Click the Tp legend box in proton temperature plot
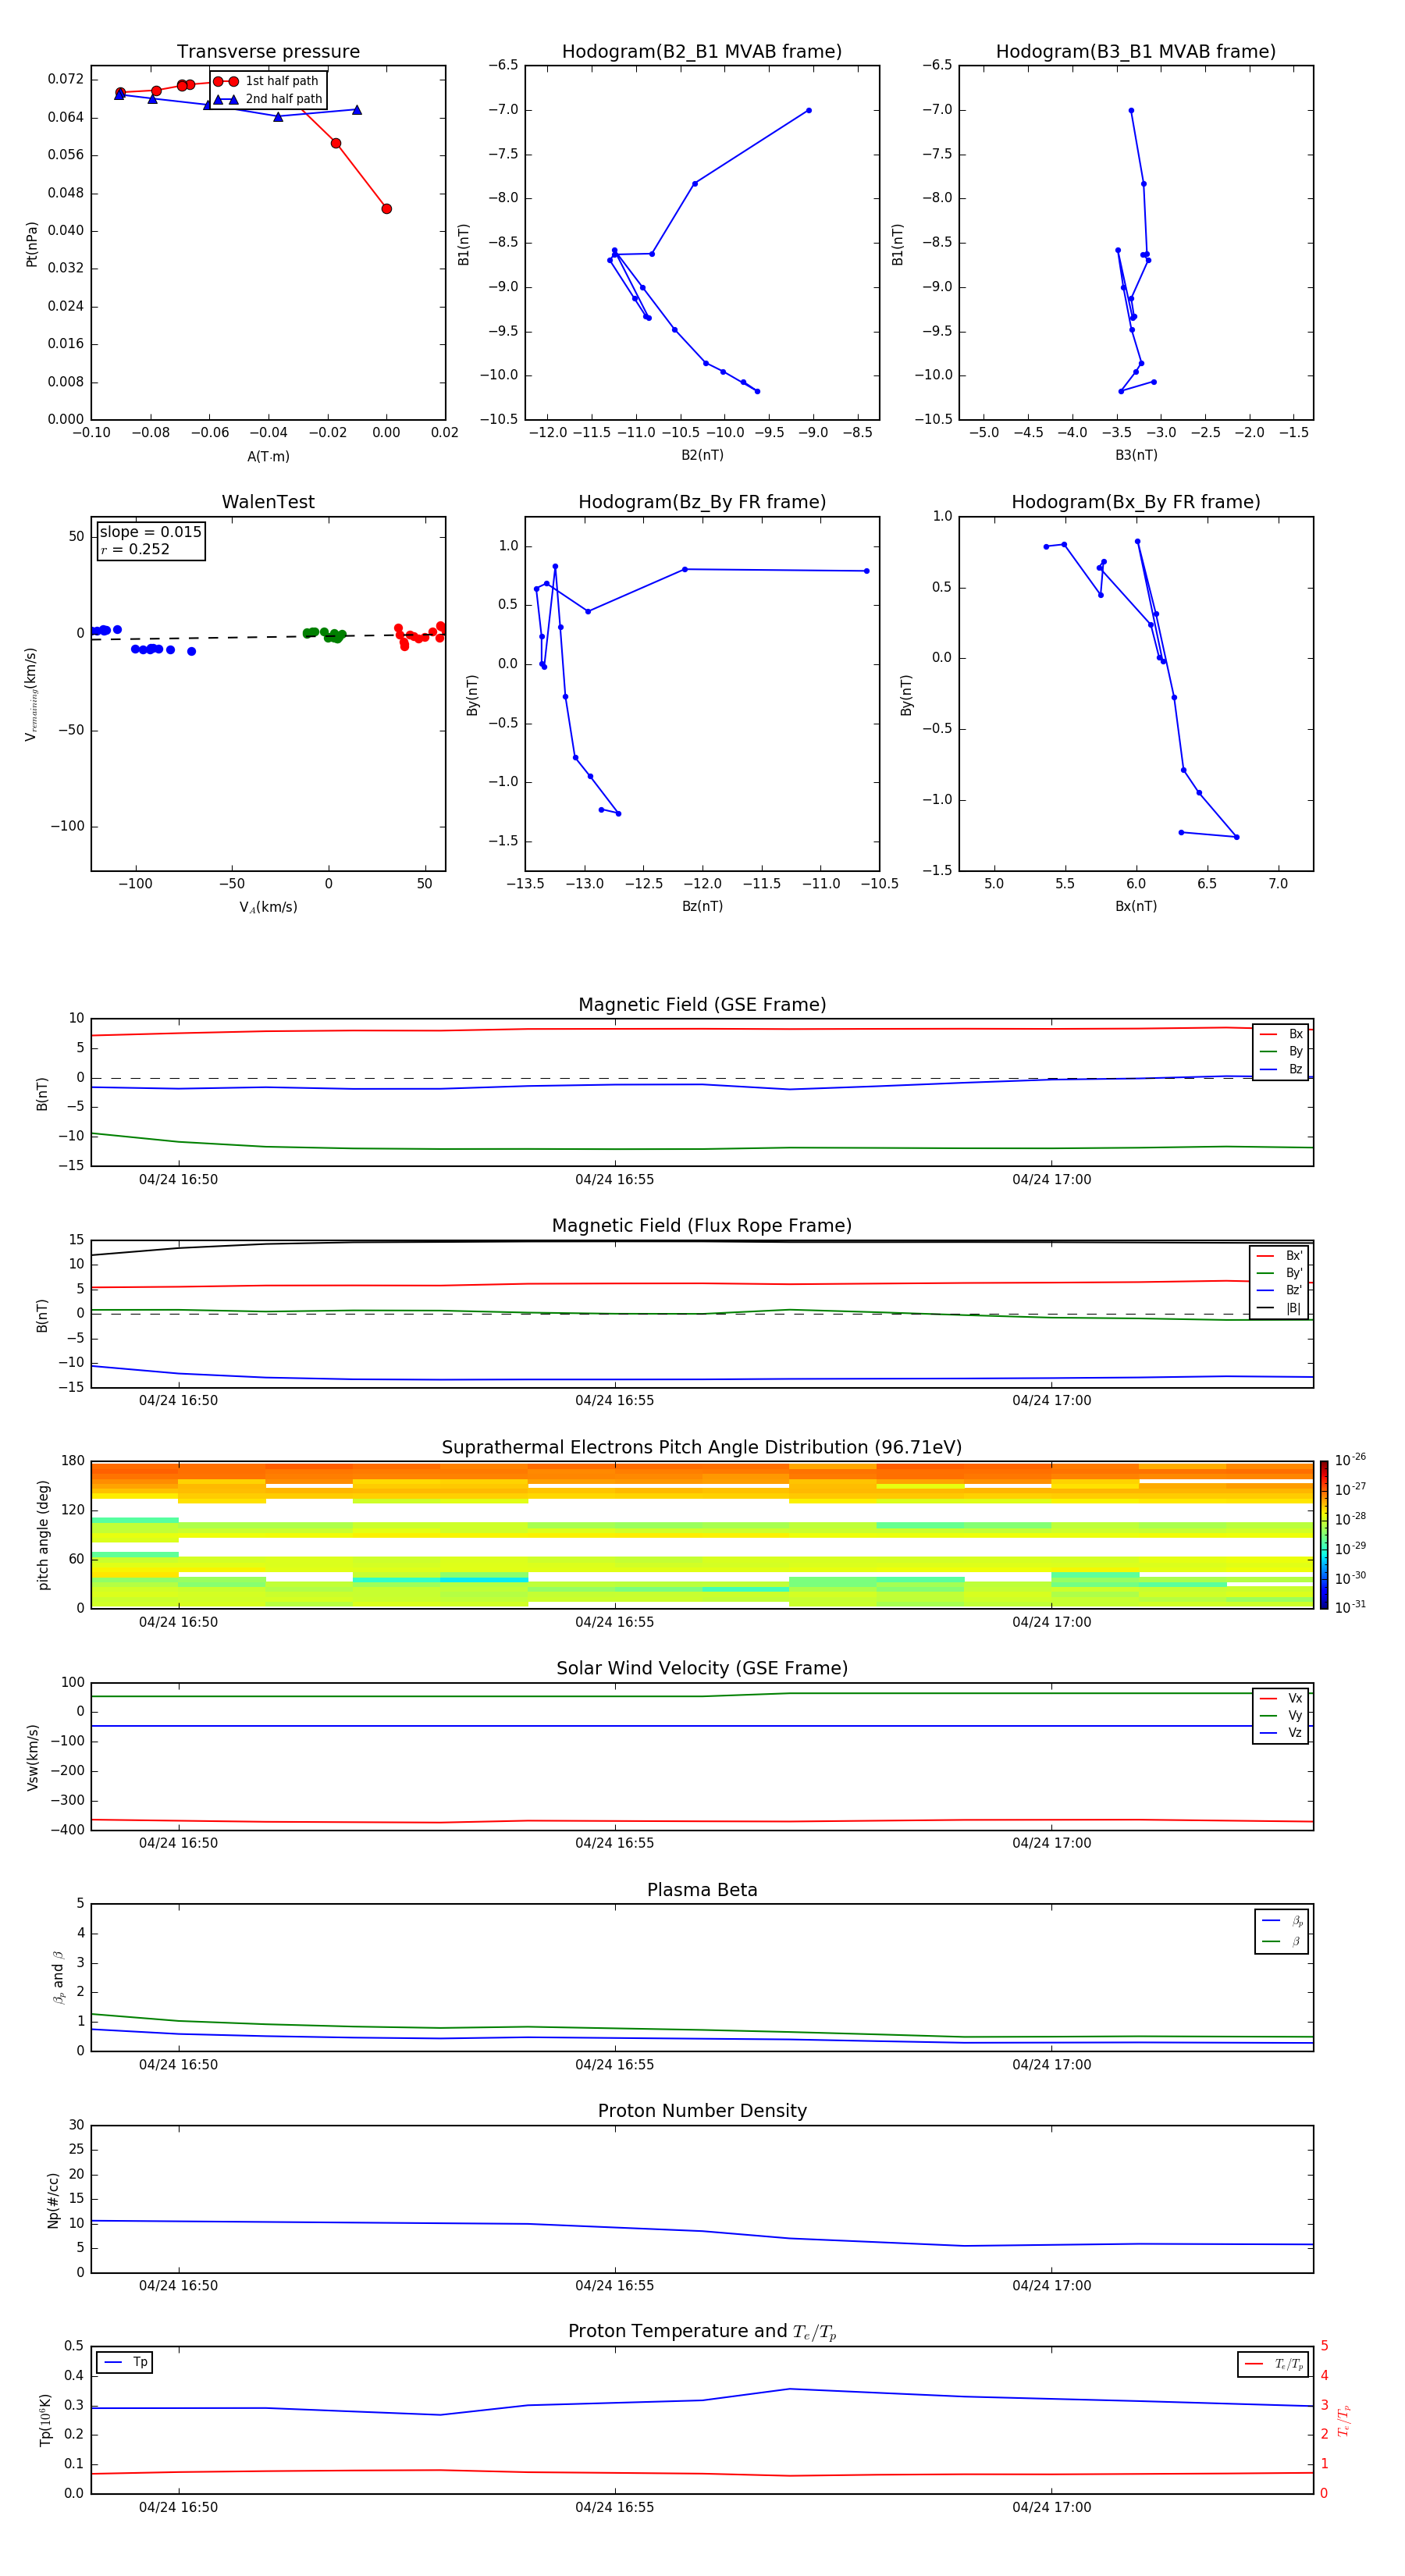This screenshot has height=2576, width=1405. [x=124, y=2362]
